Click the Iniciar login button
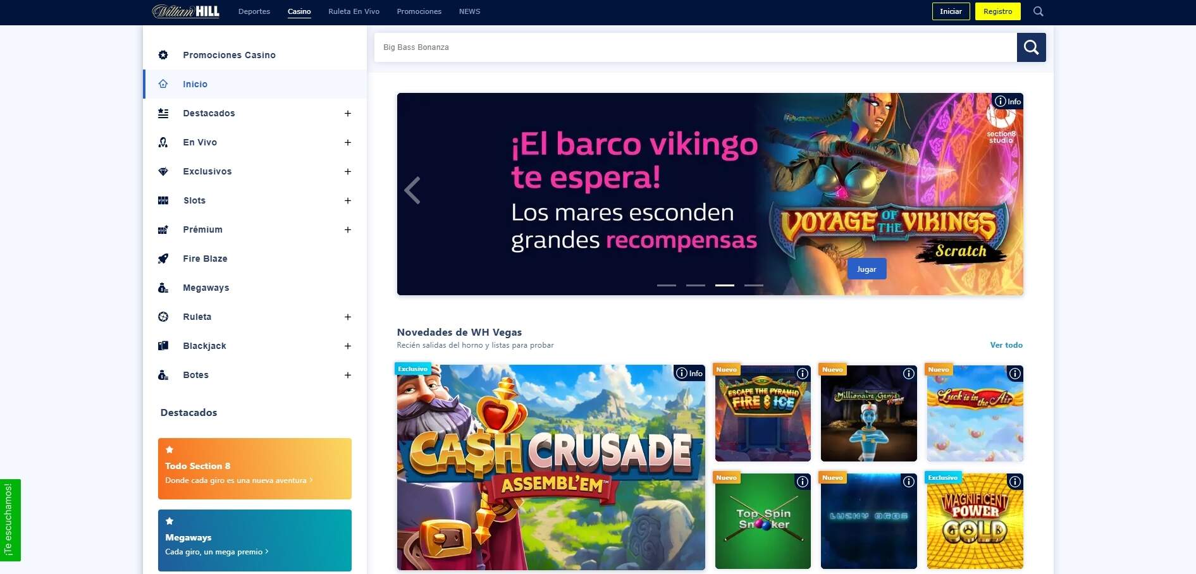Viewport: 1196px width, 574px height. click(951, 11)
